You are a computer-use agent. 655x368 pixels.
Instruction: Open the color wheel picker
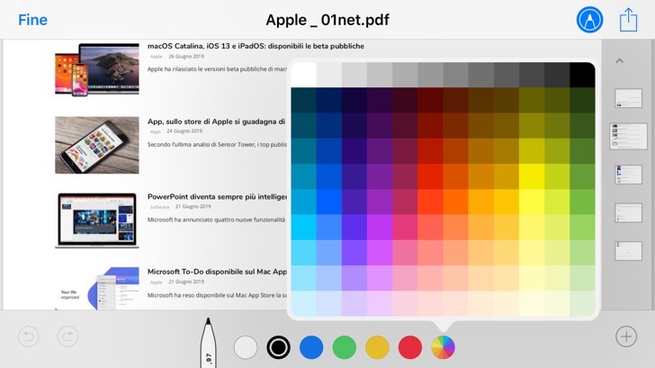coord(443,347)
